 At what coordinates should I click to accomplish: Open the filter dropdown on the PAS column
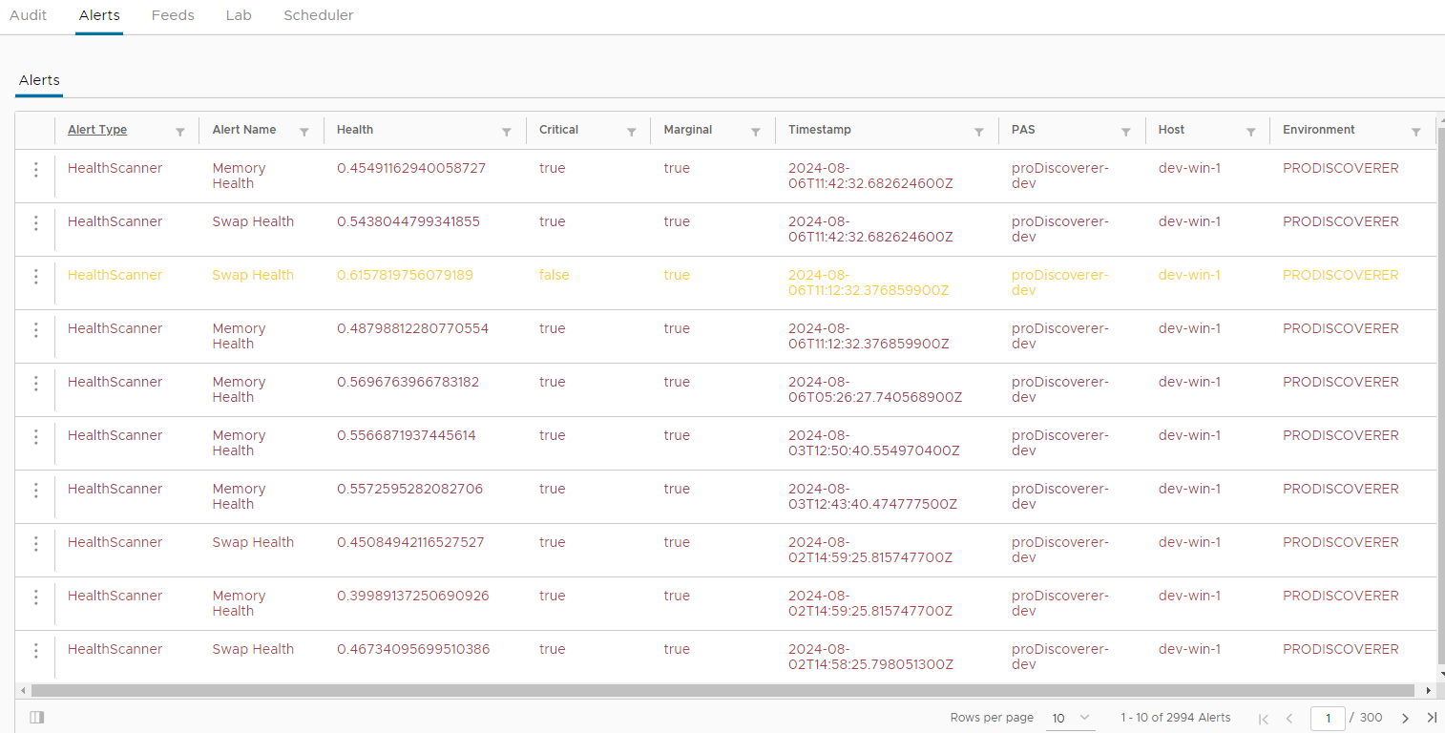(x=1126, y=131)
